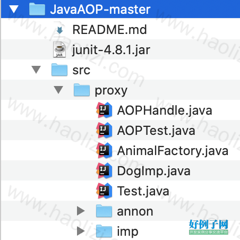
Task: Select the JavaAOP-master row name
Action: (100, 10)
